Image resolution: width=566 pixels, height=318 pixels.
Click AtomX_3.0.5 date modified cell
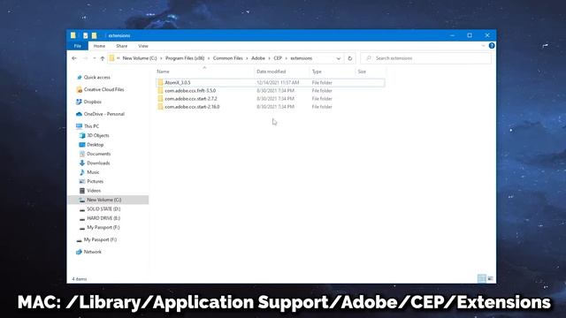click(x=278, y=82)
